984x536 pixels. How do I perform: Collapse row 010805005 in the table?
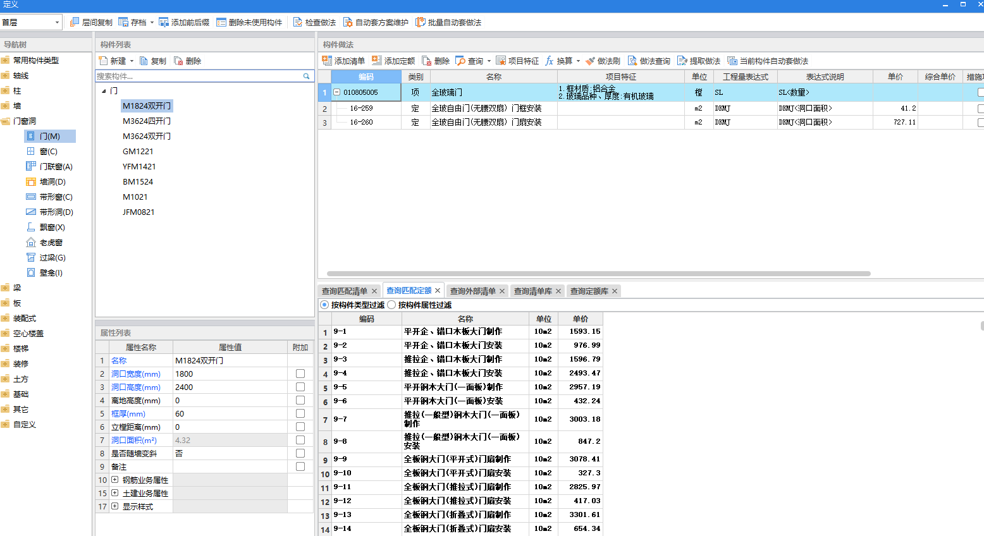tap(336, 92)
